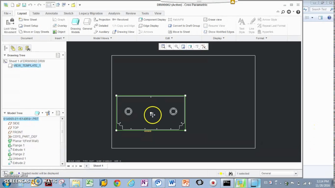Insert an Overlay
Viewport: 335px width, 188px height.
[x=60, y=26]
